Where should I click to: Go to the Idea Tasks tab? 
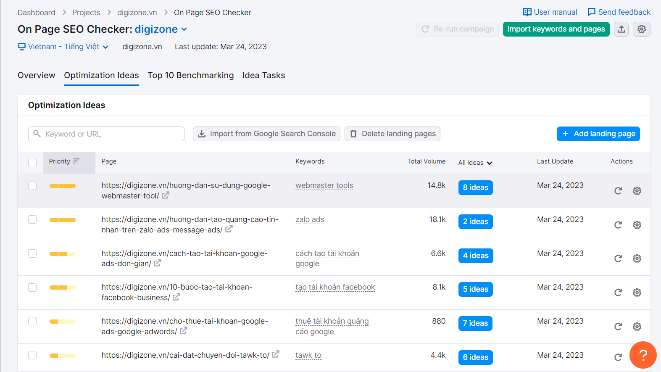pyautogui.click(x=263, y=75)
